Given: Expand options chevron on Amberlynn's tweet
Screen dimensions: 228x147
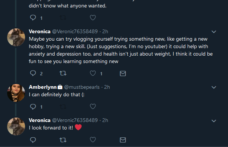Looking at the screenshot, I should (214, 87).
